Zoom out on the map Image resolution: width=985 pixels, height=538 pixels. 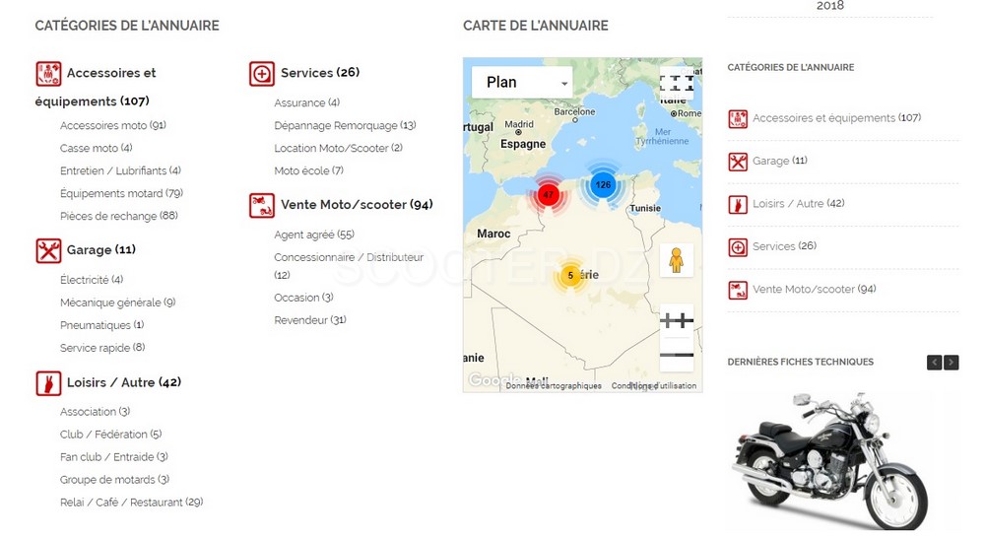coord(676,355)
